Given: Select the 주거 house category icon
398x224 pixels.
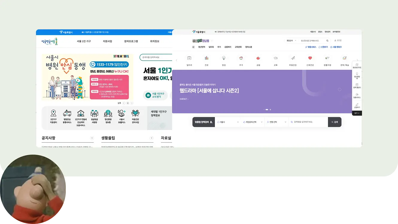Looking at the screenshot, I should (241, 58).
